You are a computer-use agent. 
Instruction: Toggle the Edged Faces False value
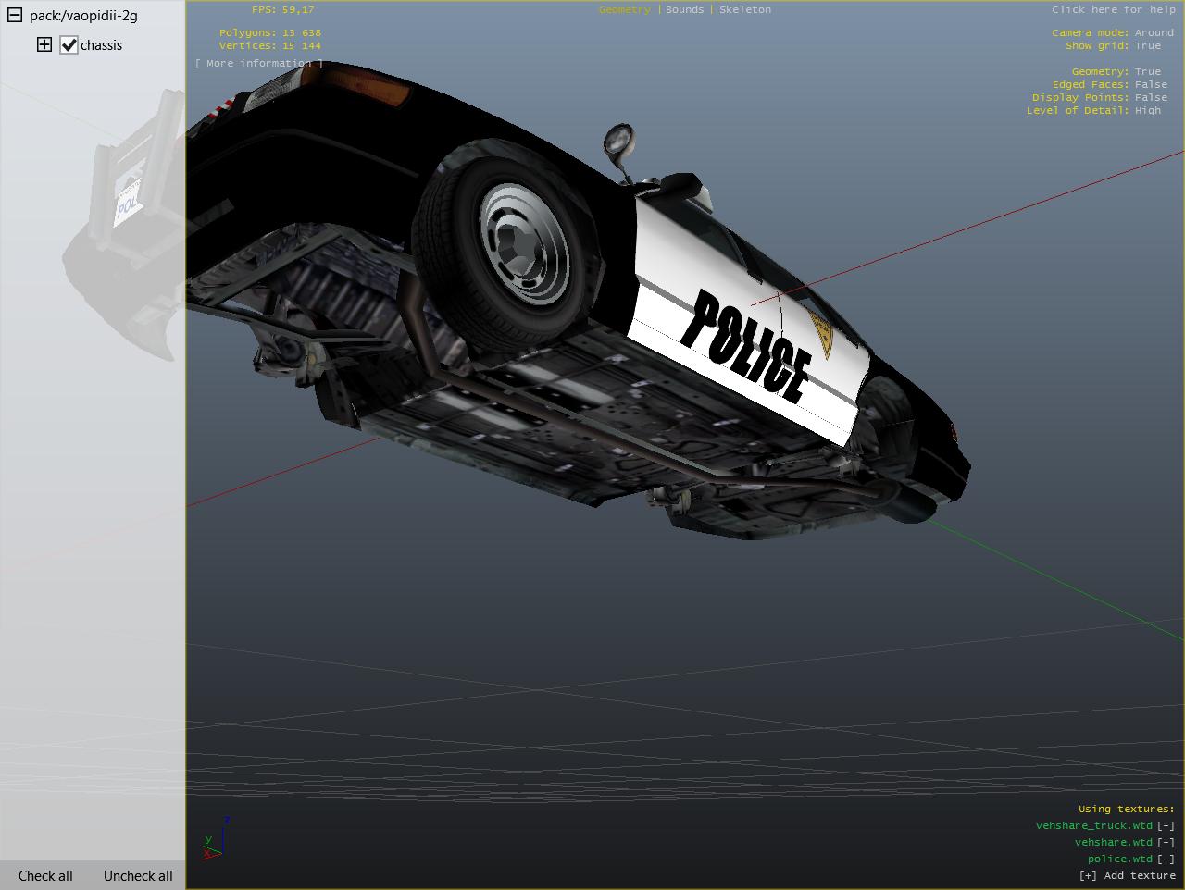point(1151,84)
